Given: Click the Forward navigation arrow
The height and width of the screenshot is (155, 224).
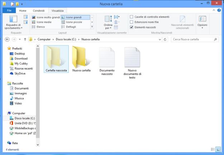Looking at the screenshot, I should pos(14,39).
